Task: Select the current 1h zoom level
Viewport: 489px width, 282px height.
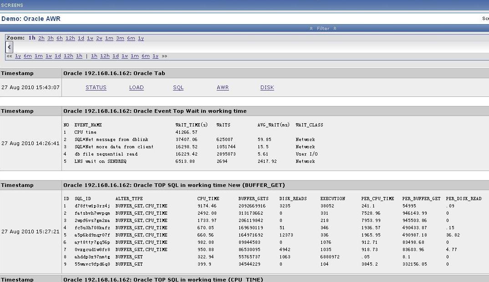Action: [32, 38]
